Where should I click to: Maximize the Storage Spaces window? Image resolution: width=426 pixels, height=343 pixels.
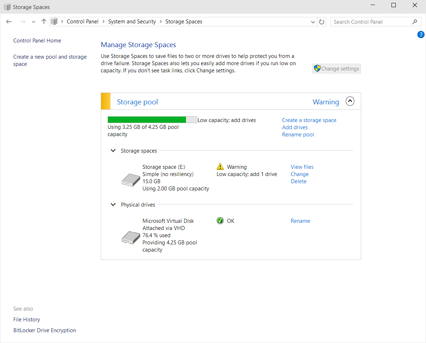point(393,5)
